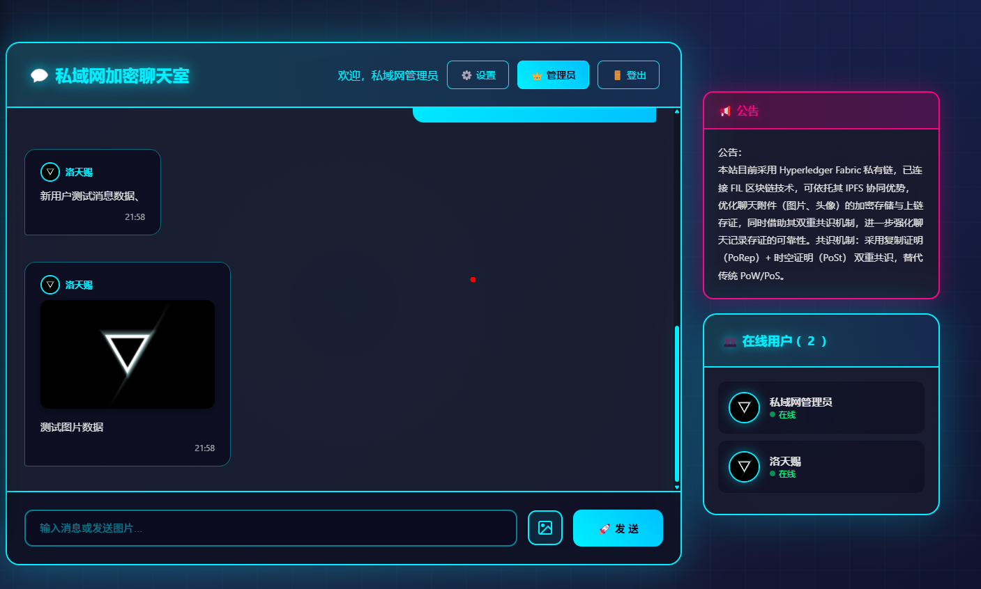Click the chat scrollbar thumb
This screenshot has width=981, height=589.
[x=677, y=404]
